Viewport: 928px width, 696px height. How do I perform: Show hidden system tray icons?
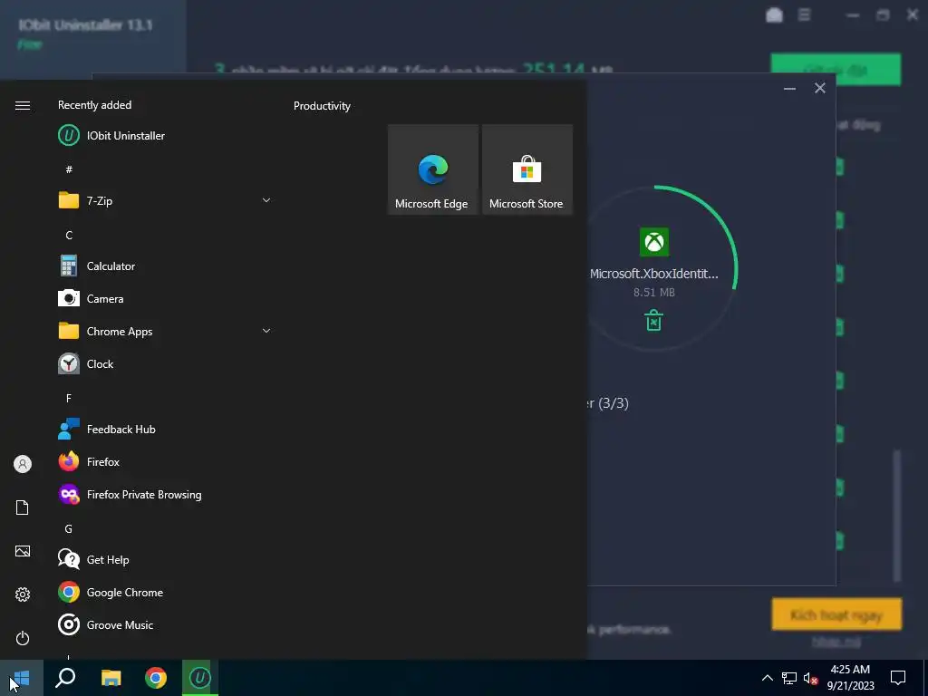767,678
